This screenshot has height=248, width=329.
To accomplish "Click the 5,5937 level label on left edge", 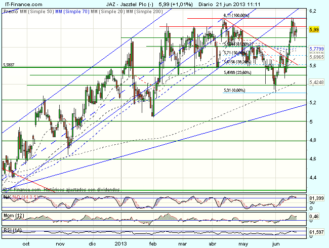I will click(9, 65).
